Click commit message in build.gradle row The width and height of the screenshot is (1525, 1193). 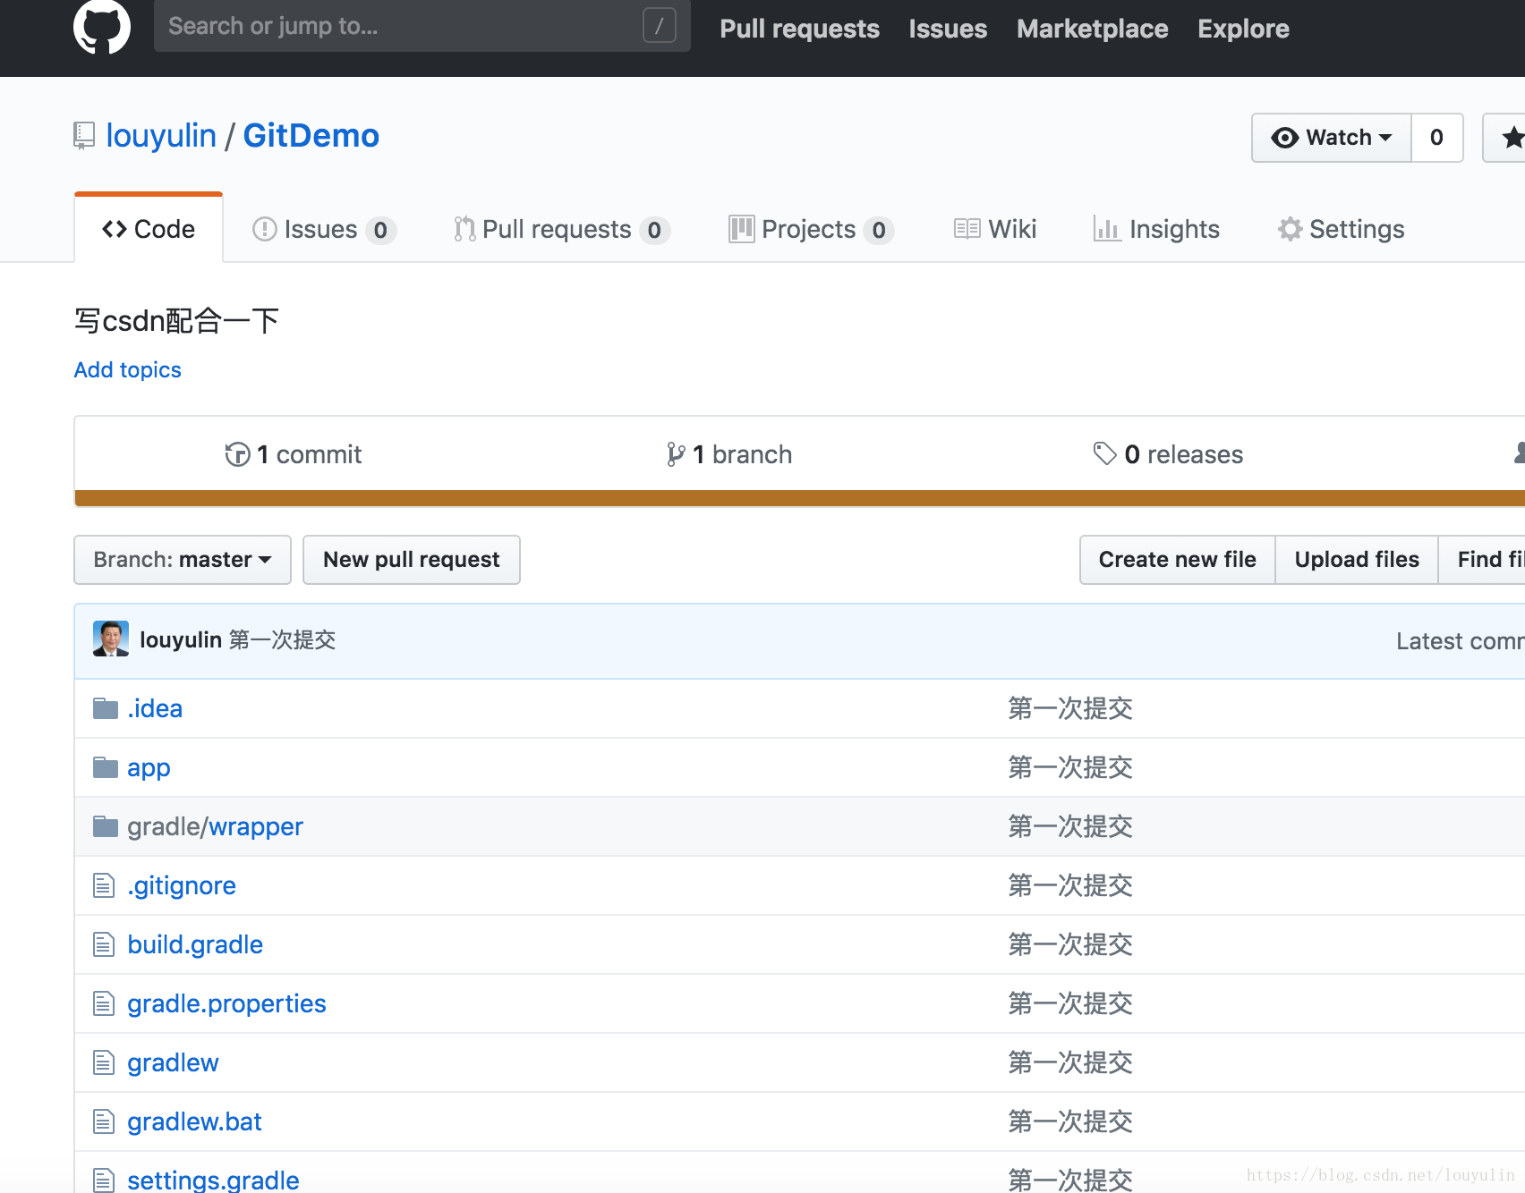pos(1070,944)
